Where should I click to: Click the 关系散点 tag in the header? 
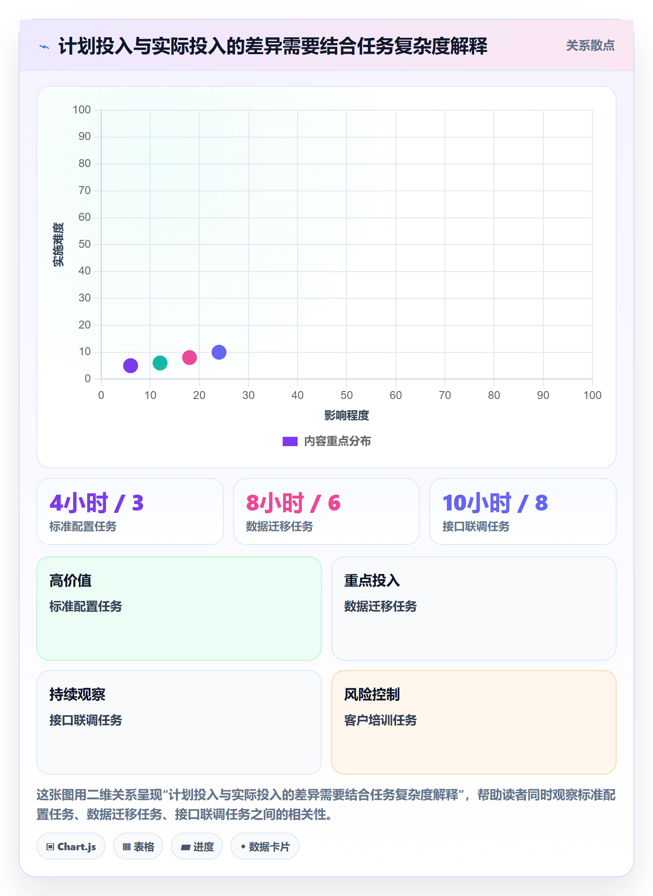coord(590,46)
